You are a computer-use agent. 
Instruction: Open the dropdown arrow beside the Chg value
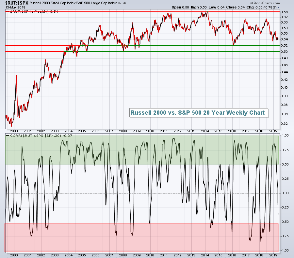point(278,7)
